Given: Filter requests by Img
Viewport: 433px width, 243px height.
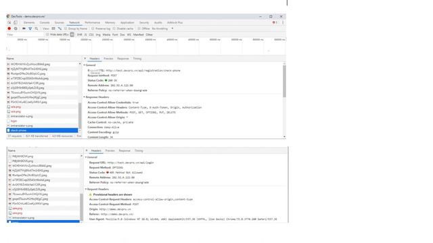Looking at the screenshot, I should [x=98, y=34].
